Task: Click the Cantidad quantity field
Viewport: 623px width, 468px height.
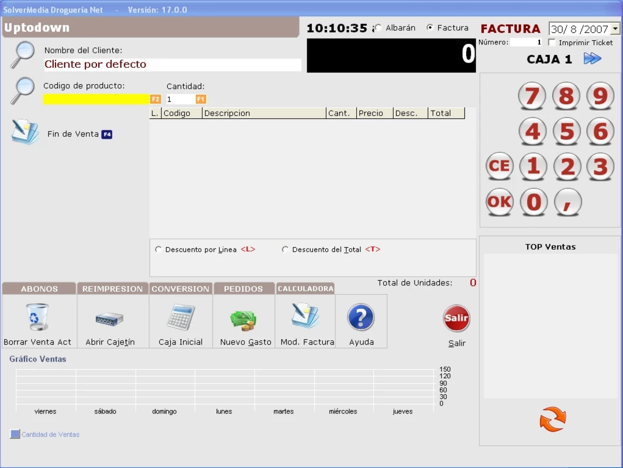Action: 181,99
